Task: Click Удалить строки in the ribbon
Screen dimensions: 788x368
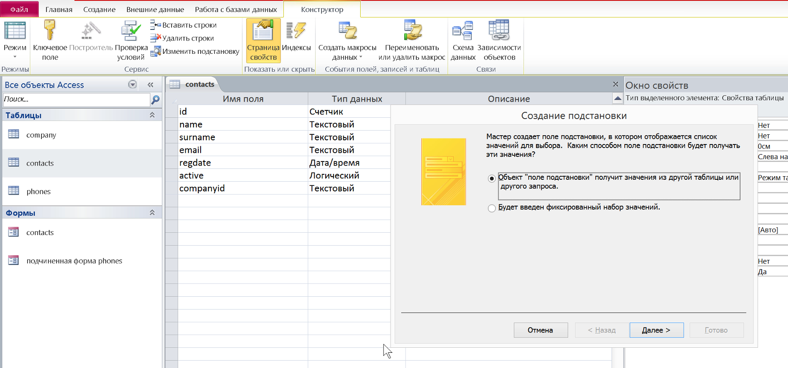Action: coord(183,38)
